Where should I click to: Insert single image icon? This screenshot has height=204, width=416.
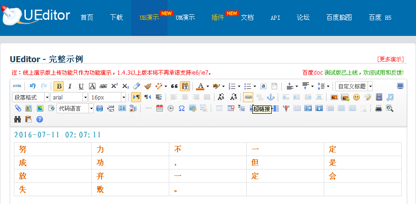pos(334,97)
